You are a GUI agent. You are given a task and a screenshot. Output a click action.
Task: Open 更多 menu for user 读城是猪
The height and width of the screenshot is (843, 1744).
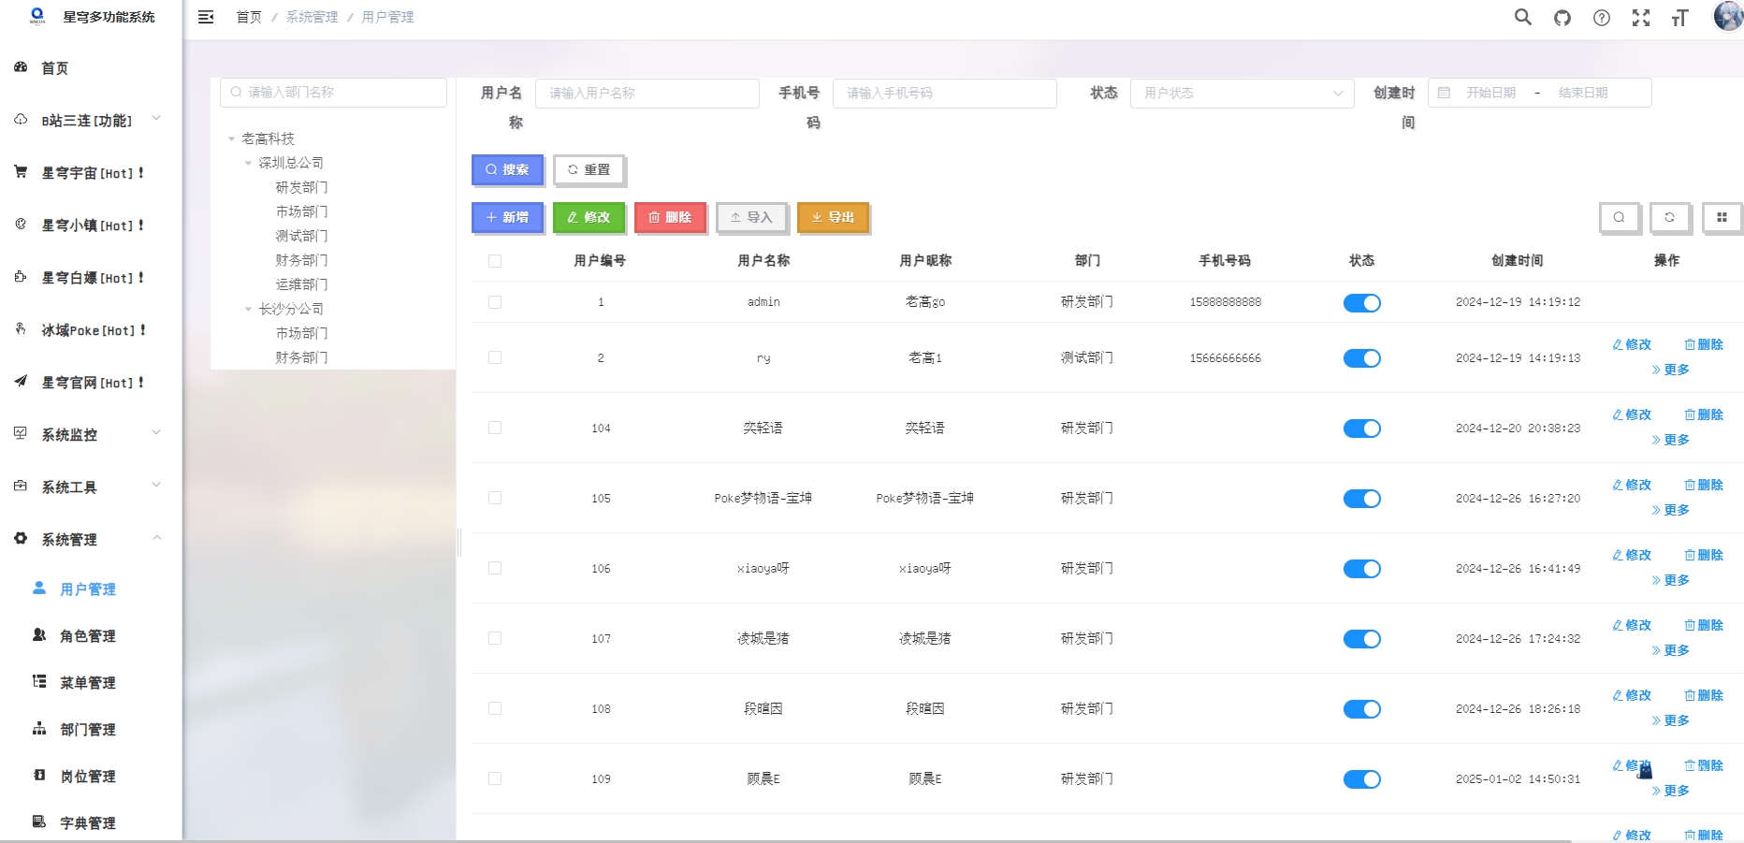[1671, 650]
